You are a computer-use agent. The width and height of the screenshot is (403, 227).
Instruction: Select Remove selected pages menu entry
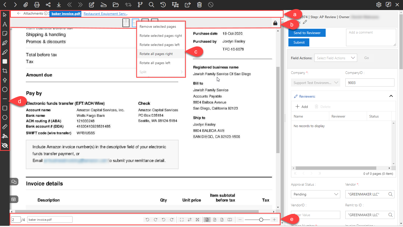(x=158, y=26)
